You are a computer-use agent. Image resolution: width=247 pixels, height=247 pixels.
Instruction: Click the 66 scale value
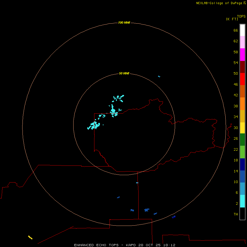point(236,30)
